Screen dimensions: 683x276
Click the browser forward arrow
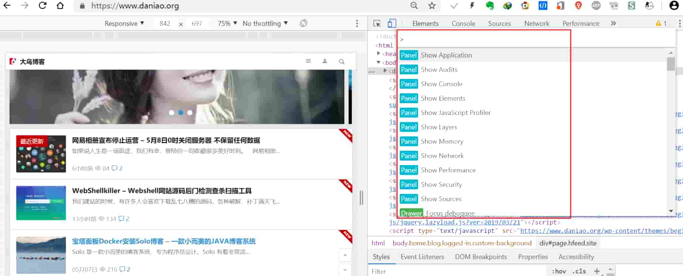25,6
